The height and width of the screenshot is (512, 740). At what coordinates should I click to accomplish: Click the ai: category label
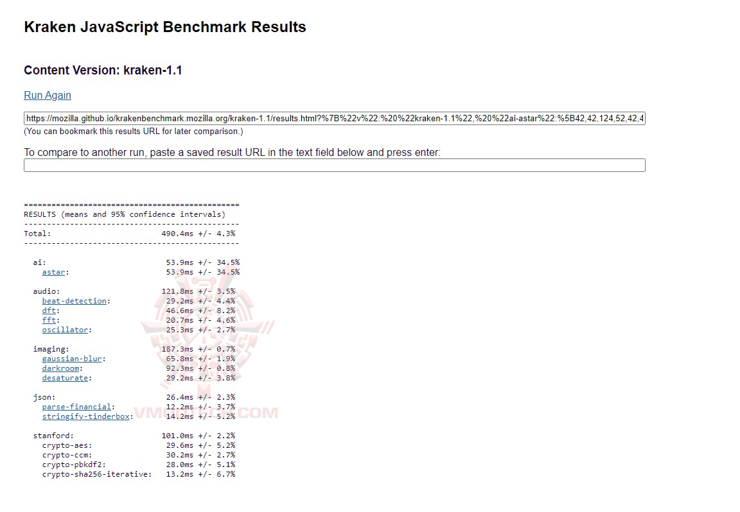40,262
